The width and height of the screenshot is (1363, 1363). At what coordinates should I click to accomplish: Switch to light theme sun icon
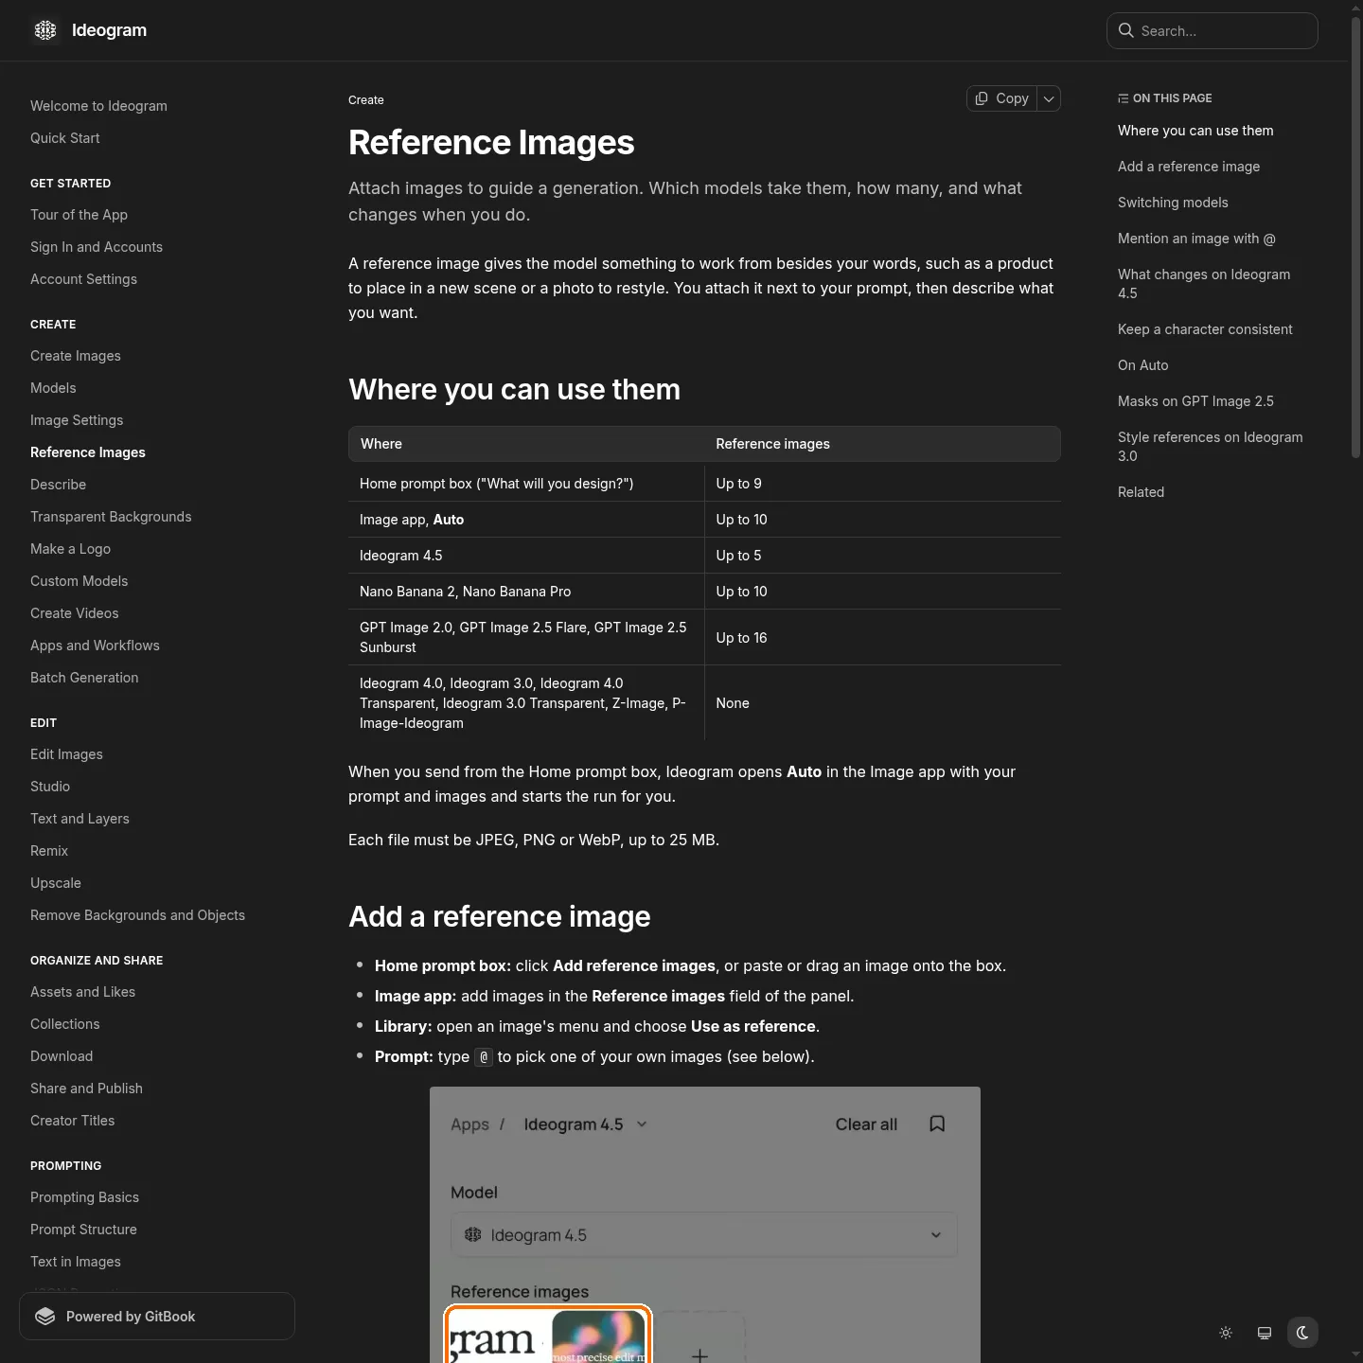[1226, 1333]
